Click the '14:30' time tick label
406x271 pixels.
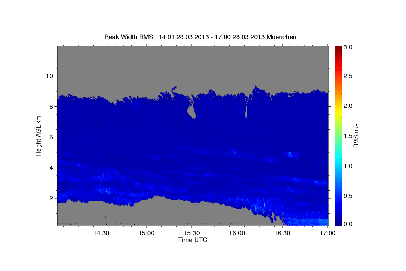pyautogui.click(x=101, y=233)
